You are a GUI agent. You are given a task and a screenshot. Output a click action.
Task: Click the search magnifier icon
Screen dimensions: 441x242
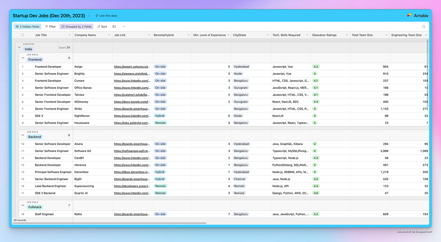pos(424,27)
